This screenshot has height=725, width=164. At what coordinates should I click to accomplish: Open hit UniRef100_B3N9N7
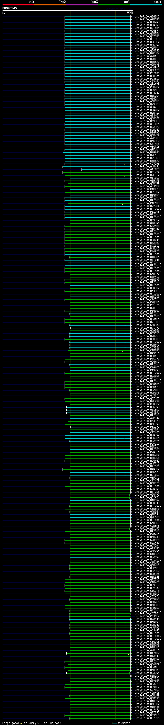click(x=147, y=676)
